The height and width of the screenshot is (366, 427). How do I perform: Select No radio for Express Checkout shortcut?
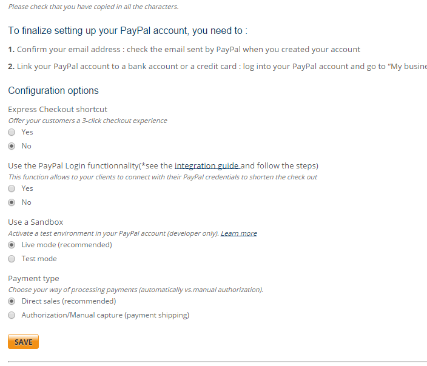(x=12, y=146)
